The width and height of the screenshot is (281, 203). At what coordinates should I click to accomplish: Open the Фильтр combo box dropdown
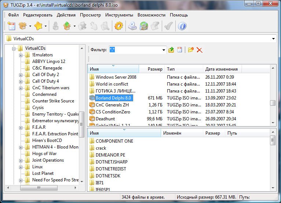[164, 50]
